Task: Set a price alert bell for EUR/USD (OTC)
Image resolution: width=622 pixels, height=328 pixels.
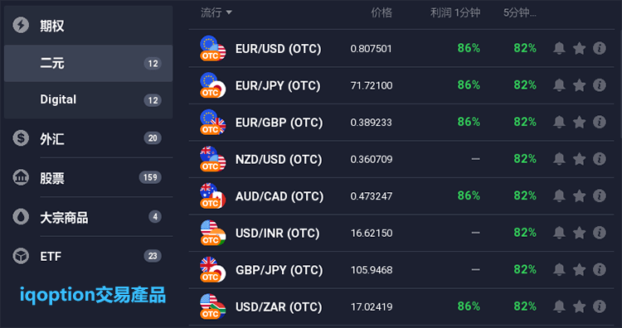Action: pos(559,48)
